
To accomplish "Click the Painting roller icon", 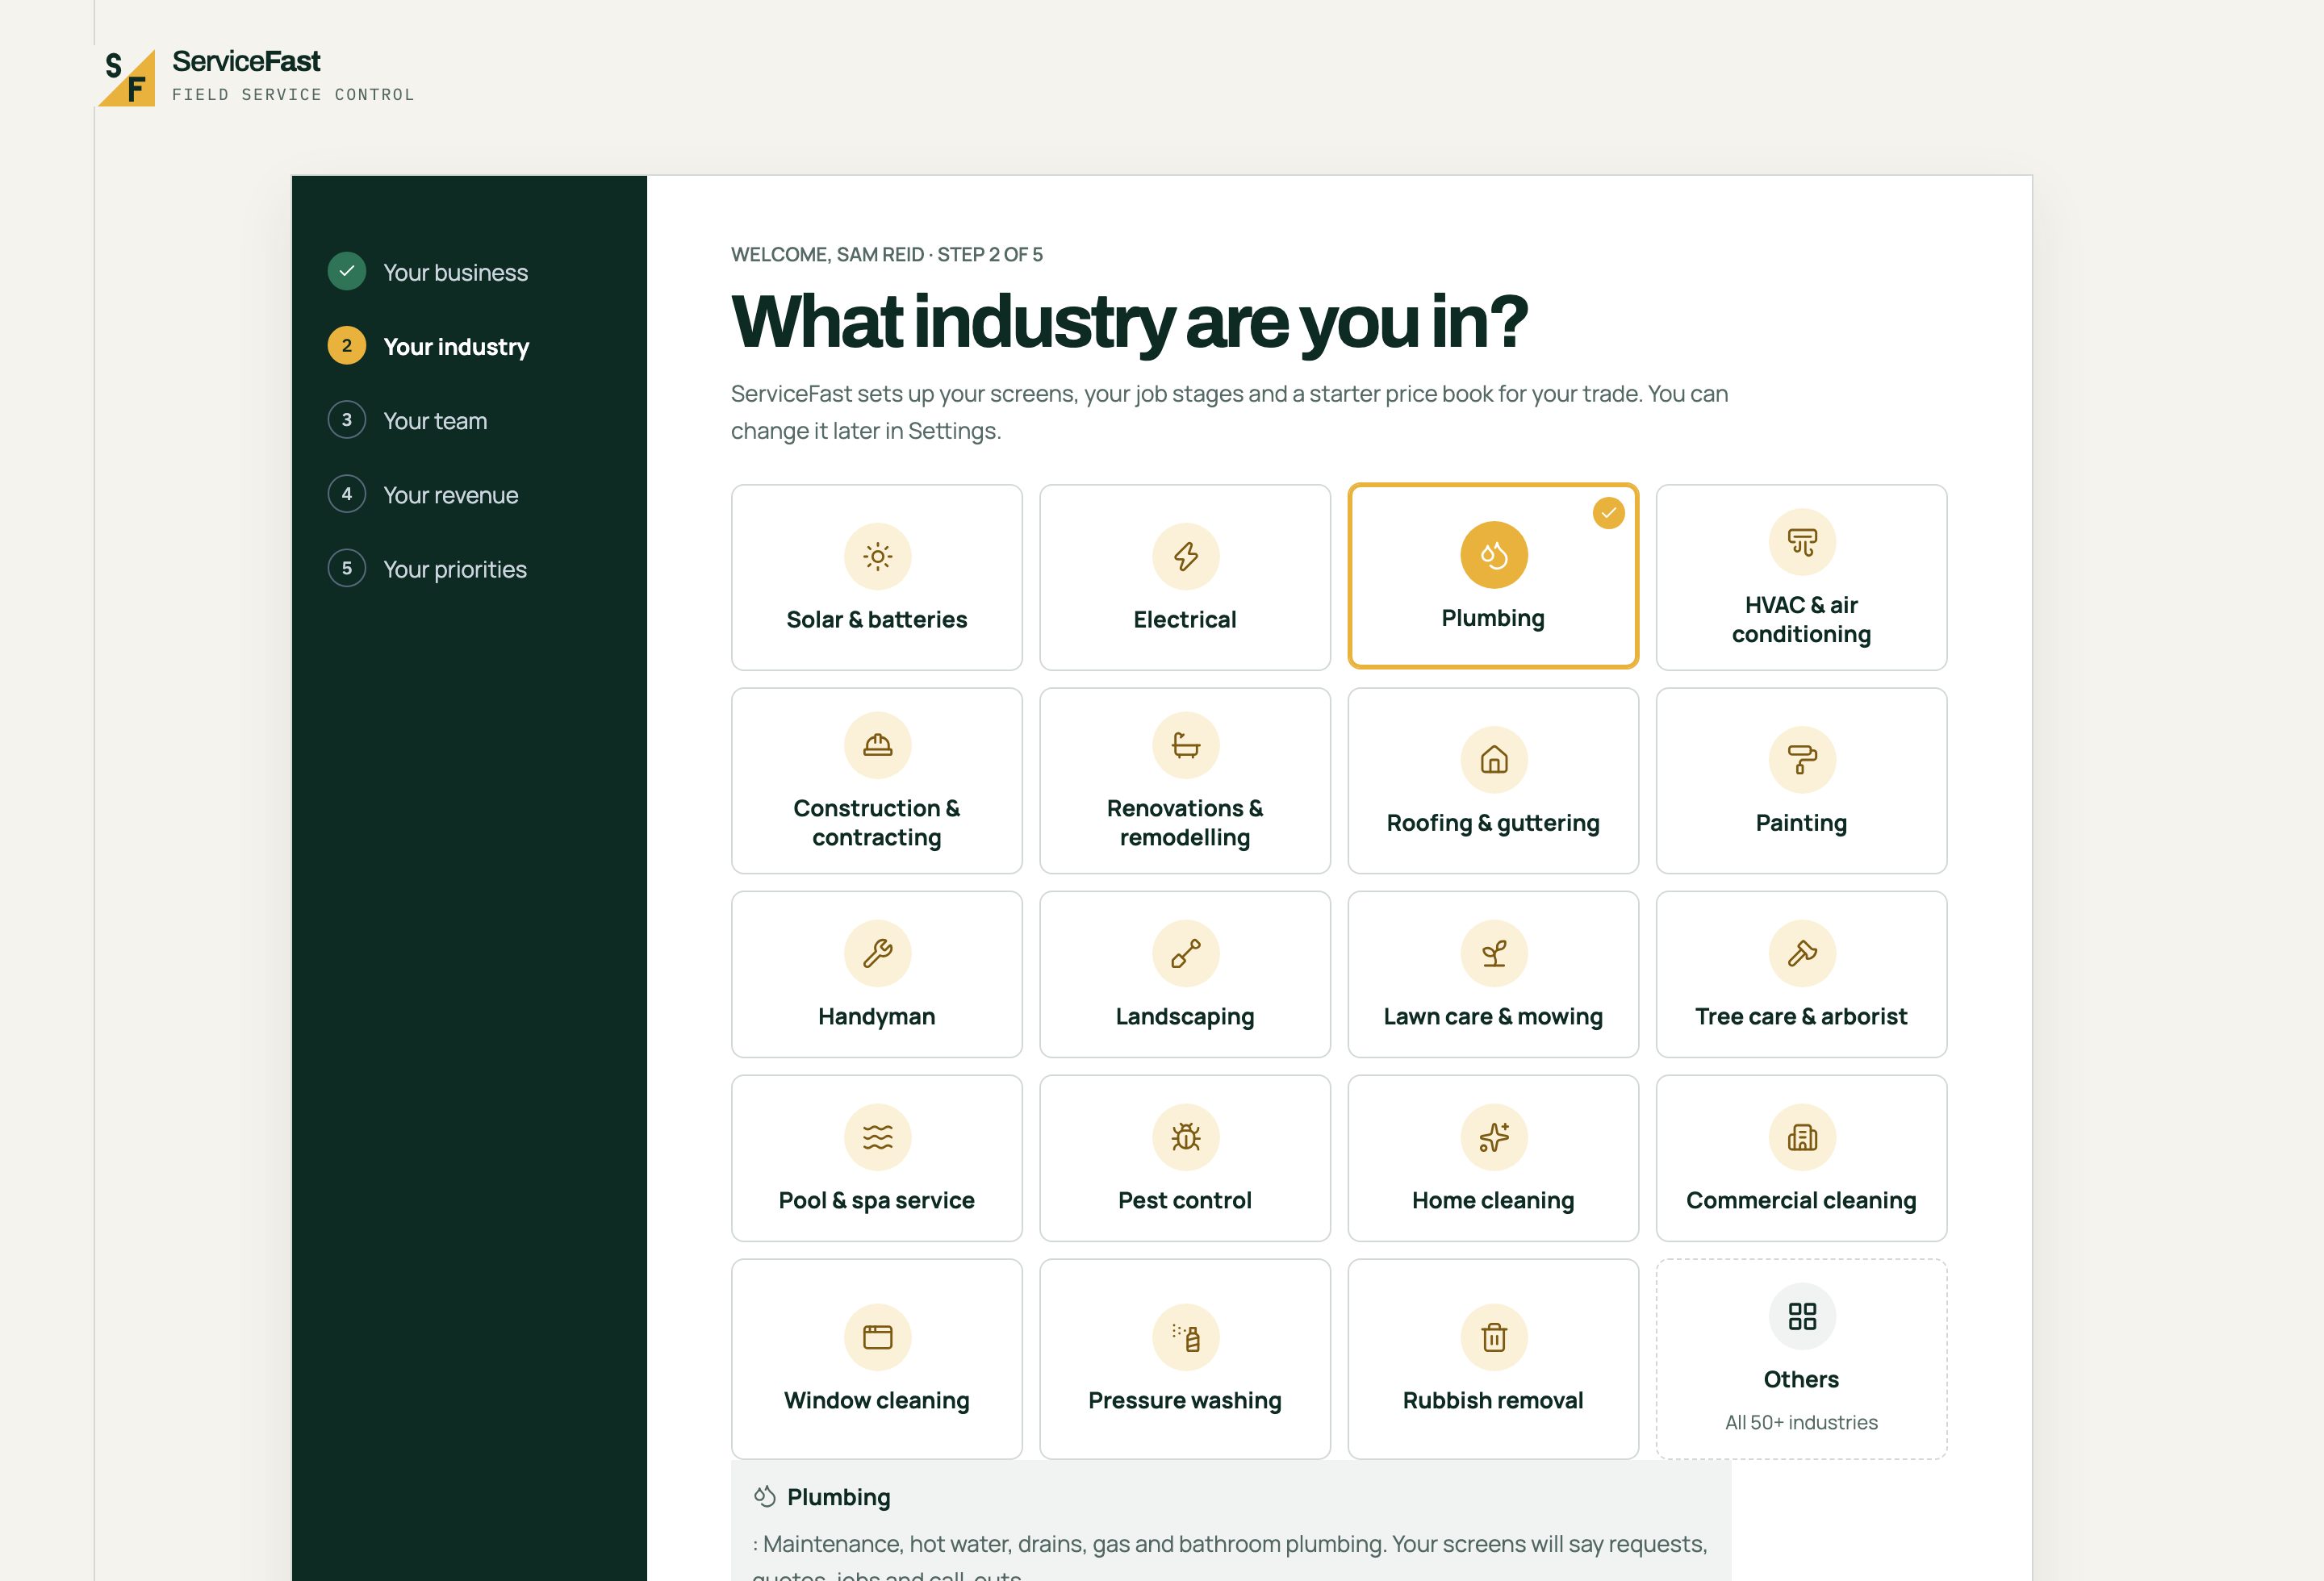I will pos(1802,760).
